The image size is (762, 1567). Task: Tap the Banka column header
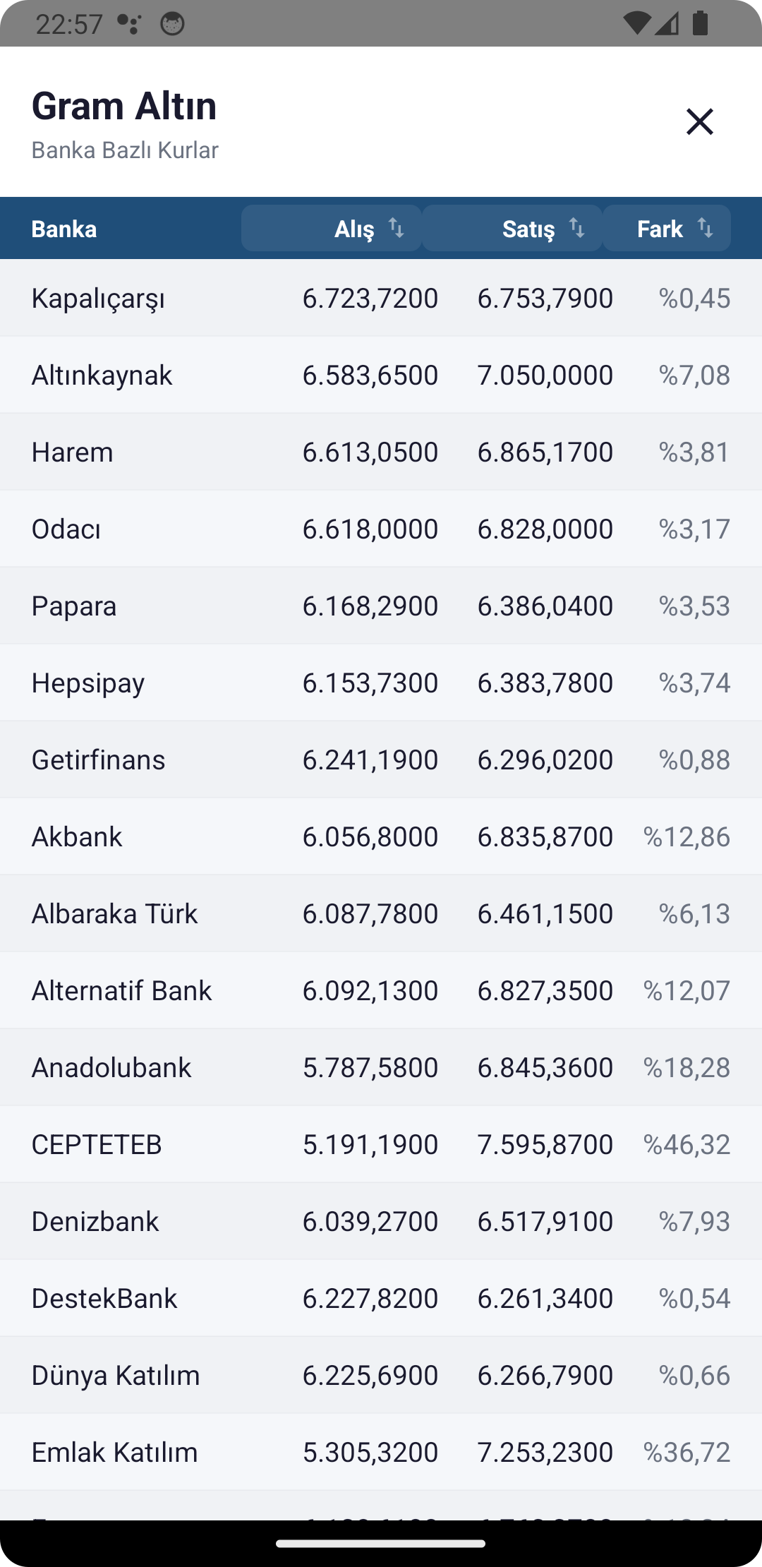tap(64, 229)
